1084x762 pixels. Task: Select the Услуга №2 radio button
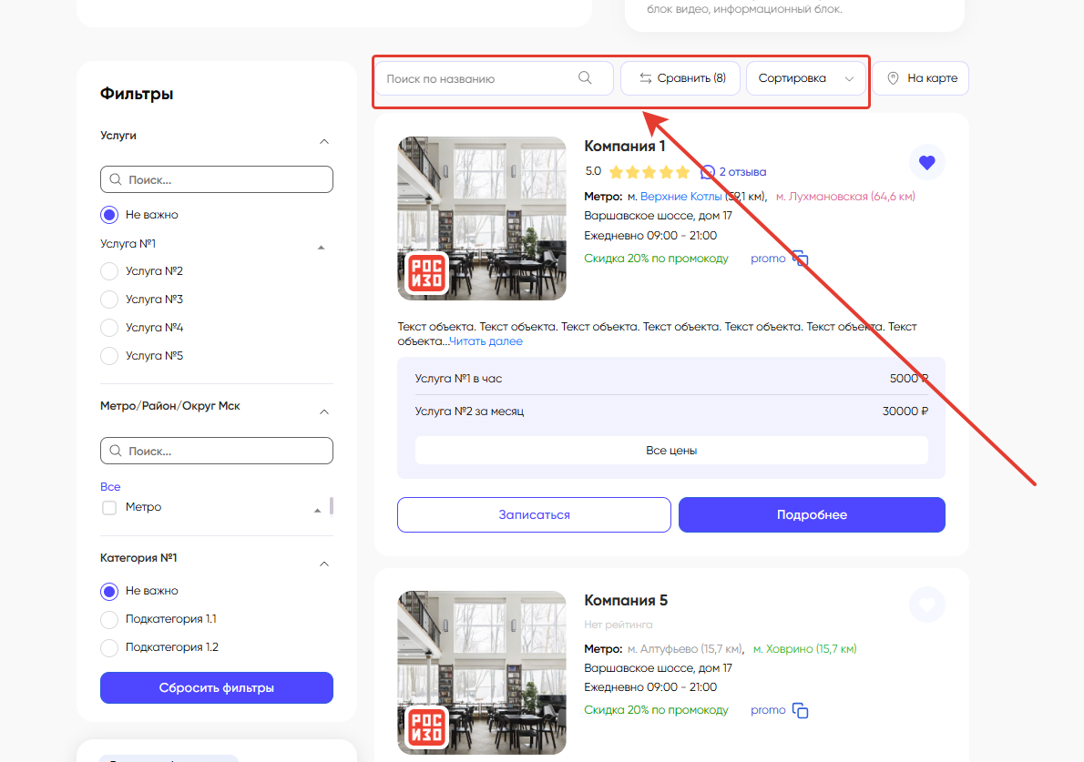109,271
